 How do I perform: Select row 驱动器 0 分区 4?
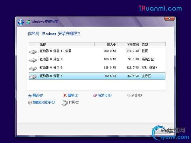click(x=97, y=76)
